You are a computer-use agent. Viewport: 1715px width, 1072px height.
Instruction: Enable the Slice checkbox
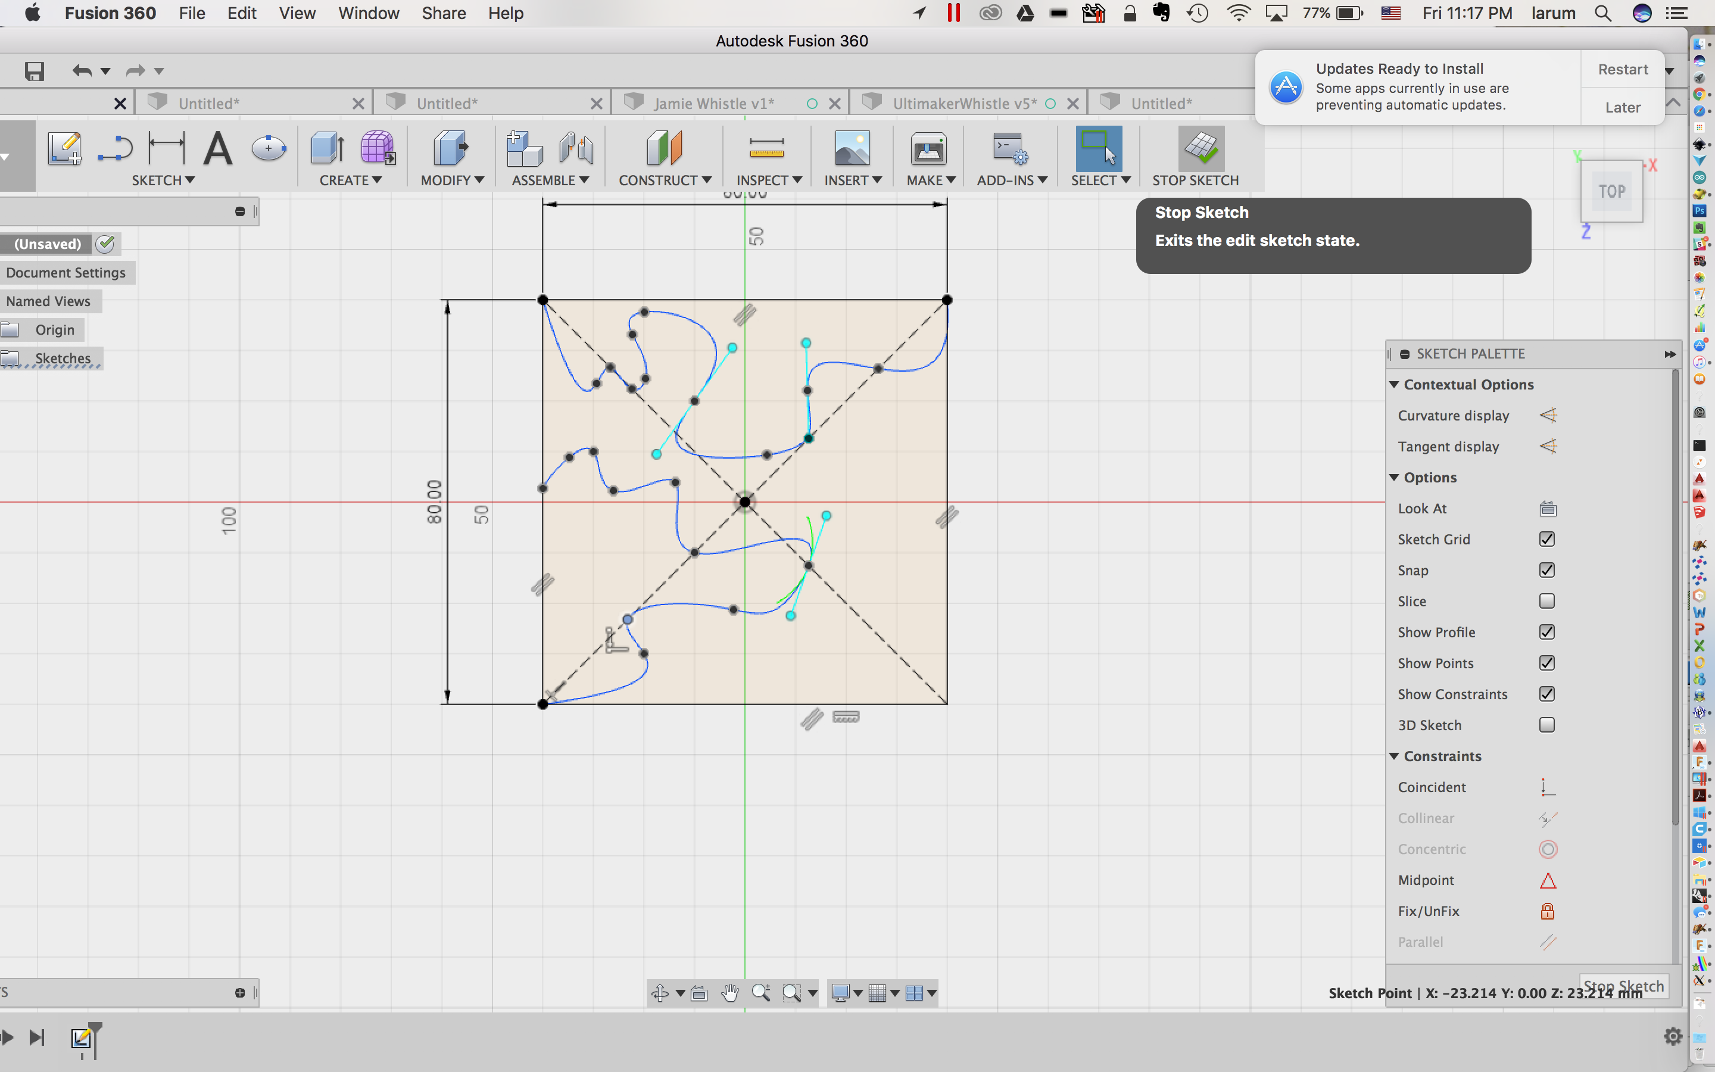(1547, 602)
